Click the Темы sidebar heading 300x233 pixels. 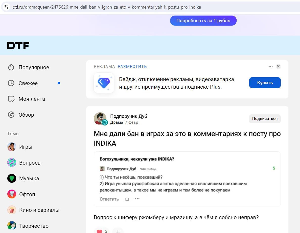point(13,134)
